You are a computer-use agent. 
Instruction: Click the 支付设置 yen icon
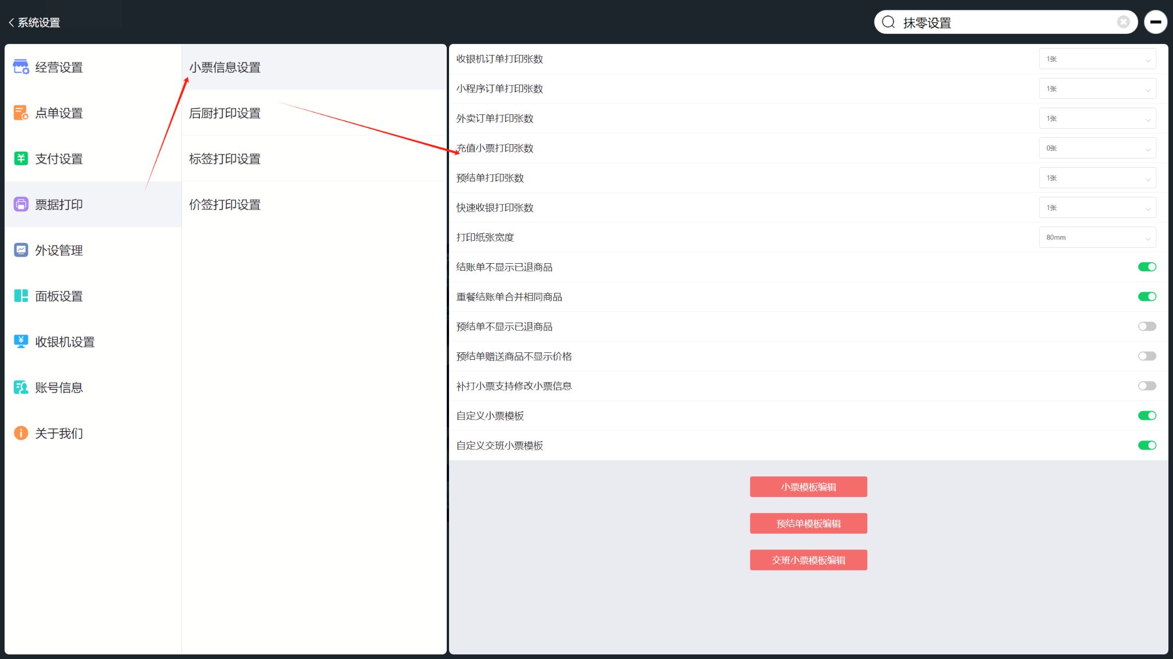click(21, 158)
